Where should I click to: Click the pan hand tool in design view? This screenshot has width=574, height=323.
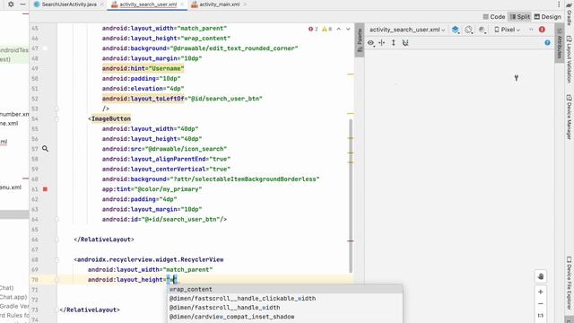point(541,276)
